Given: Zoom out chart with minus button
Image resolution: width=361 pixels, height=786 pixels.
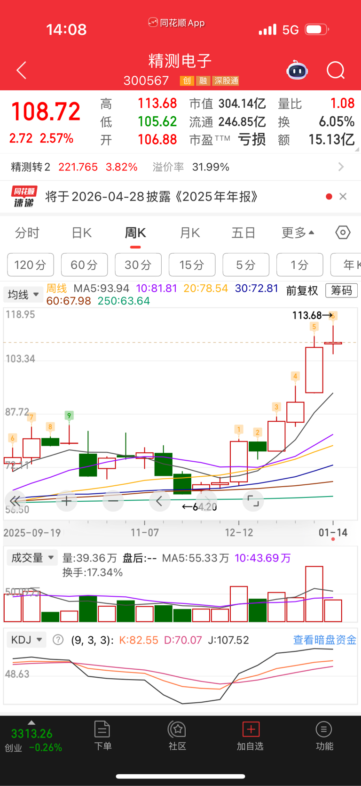Looking at the screenshot, I should [x=113, y=501].
